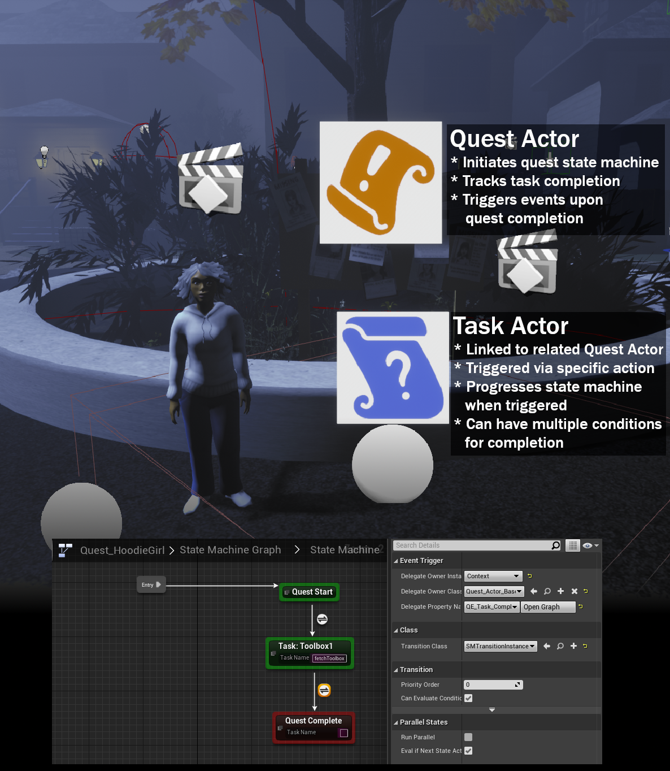The image size is (670, 771).
Task: Collapse the Parallel States section
Action: tap(396, 722)
